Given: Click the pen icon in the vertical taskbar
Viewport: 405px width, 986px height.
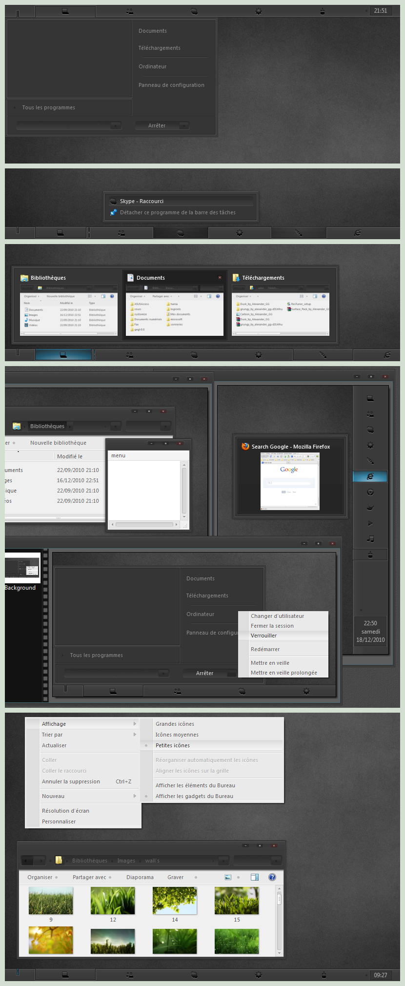Looking at the screenshot, I should click(370, 461).
